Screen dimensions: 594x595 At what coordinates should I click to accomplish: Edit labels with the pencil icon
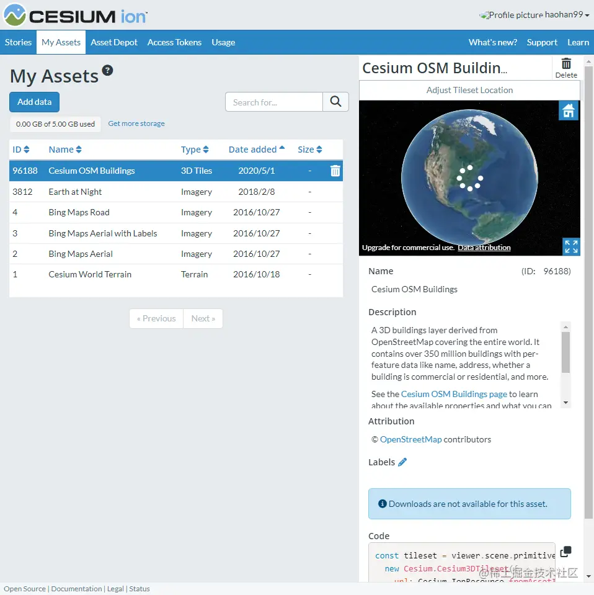click(x=402, y=462)
